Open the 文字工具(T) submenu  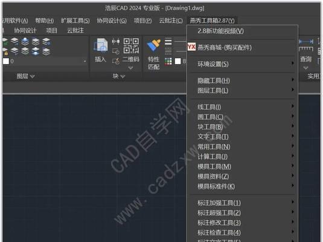coord(242,137)
